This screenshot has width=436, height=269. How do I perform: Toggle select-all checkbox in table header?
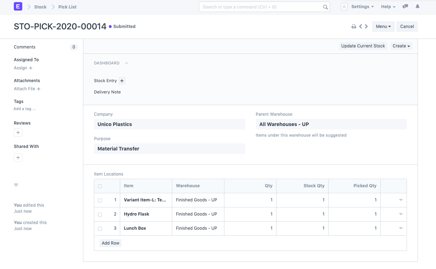[100, 186]
